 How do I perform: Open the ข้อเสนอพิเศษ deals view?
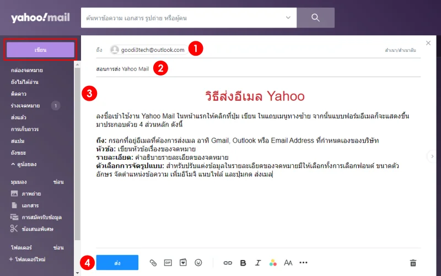[x=32, y=229]
